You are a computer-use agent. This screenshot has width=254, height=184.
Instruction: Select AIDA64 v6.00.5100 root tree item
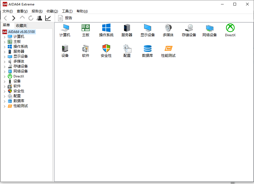click(19, 32)
